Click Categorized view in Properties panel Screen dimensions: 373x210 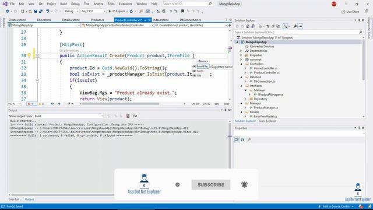237,139
